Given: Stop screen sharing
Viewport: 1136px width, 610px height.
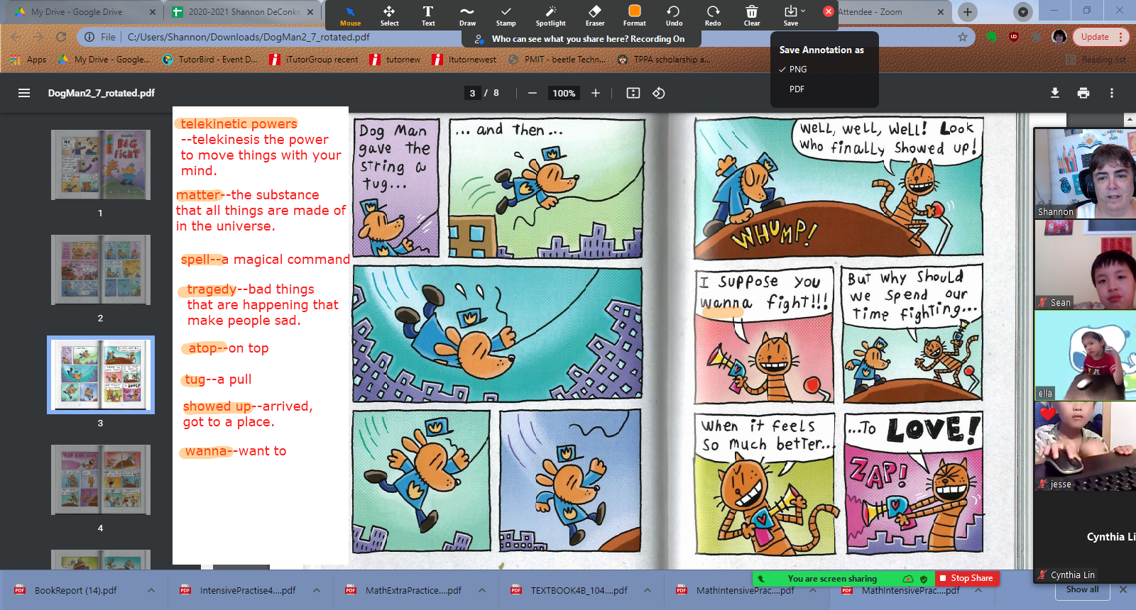Looking at the screenshot, I should click(x=966, y=578).
